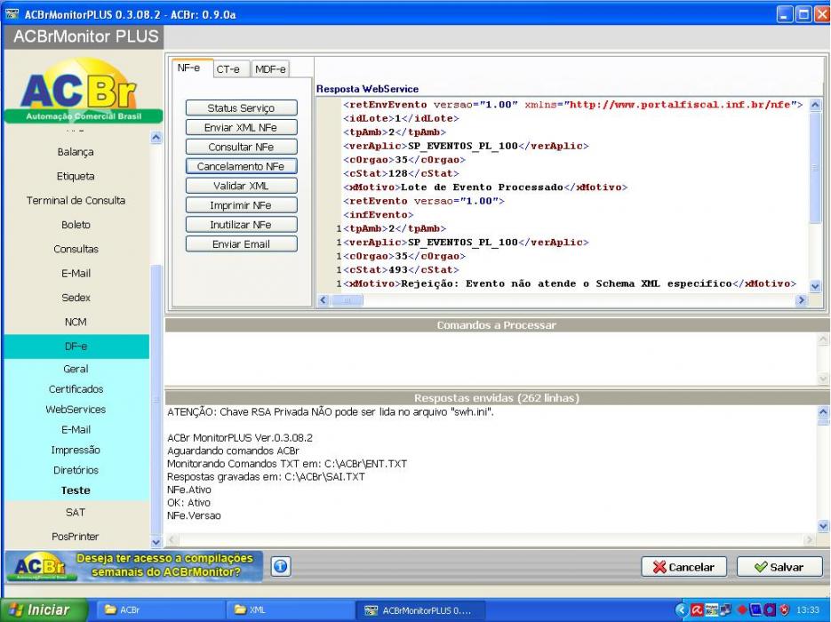Click Status Serviço button
Viewport: 831px width, 622px height.
click(241, 108)
